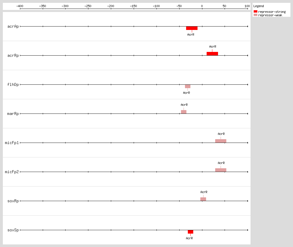Click the micFp1 promoter label
293x247 pixels.
click(12, 143)
